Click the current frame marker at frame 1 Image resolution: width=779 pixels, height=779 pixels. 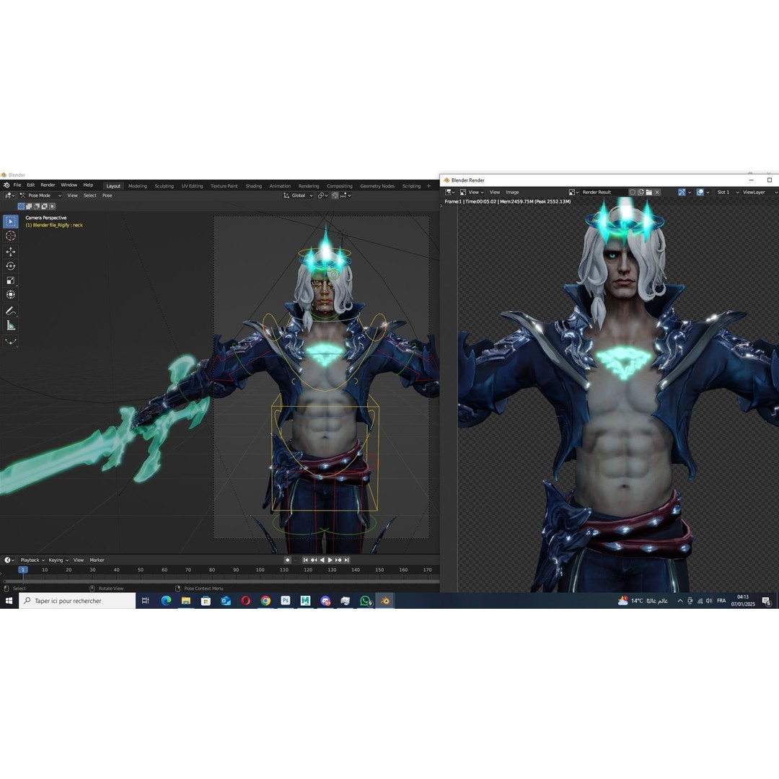(x=23, y=570)
